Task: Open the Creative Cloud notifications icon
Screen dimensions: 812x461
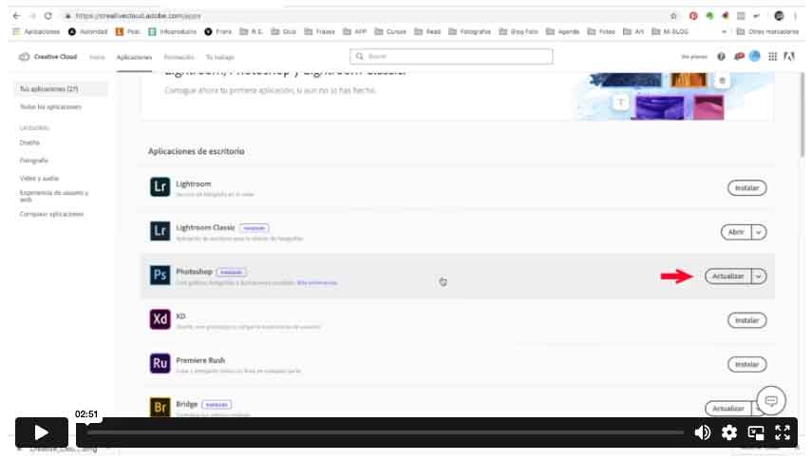Action: pyautogui.click(x=739, y=56)
